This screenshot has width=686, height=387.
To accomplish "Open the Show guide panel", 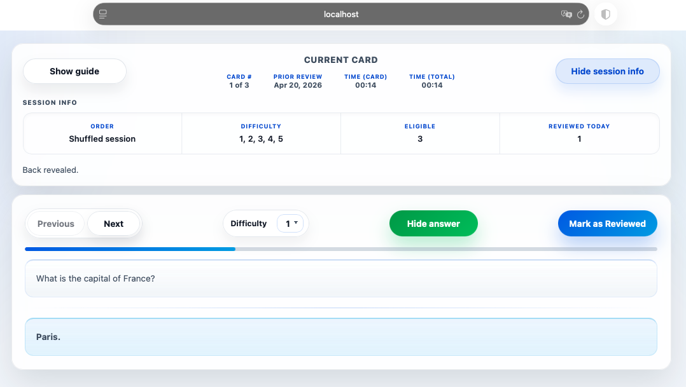I will tap(74, 71).
